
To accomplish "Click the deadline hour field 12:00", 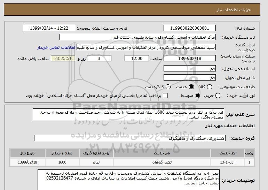I will (x=137, y=58).
